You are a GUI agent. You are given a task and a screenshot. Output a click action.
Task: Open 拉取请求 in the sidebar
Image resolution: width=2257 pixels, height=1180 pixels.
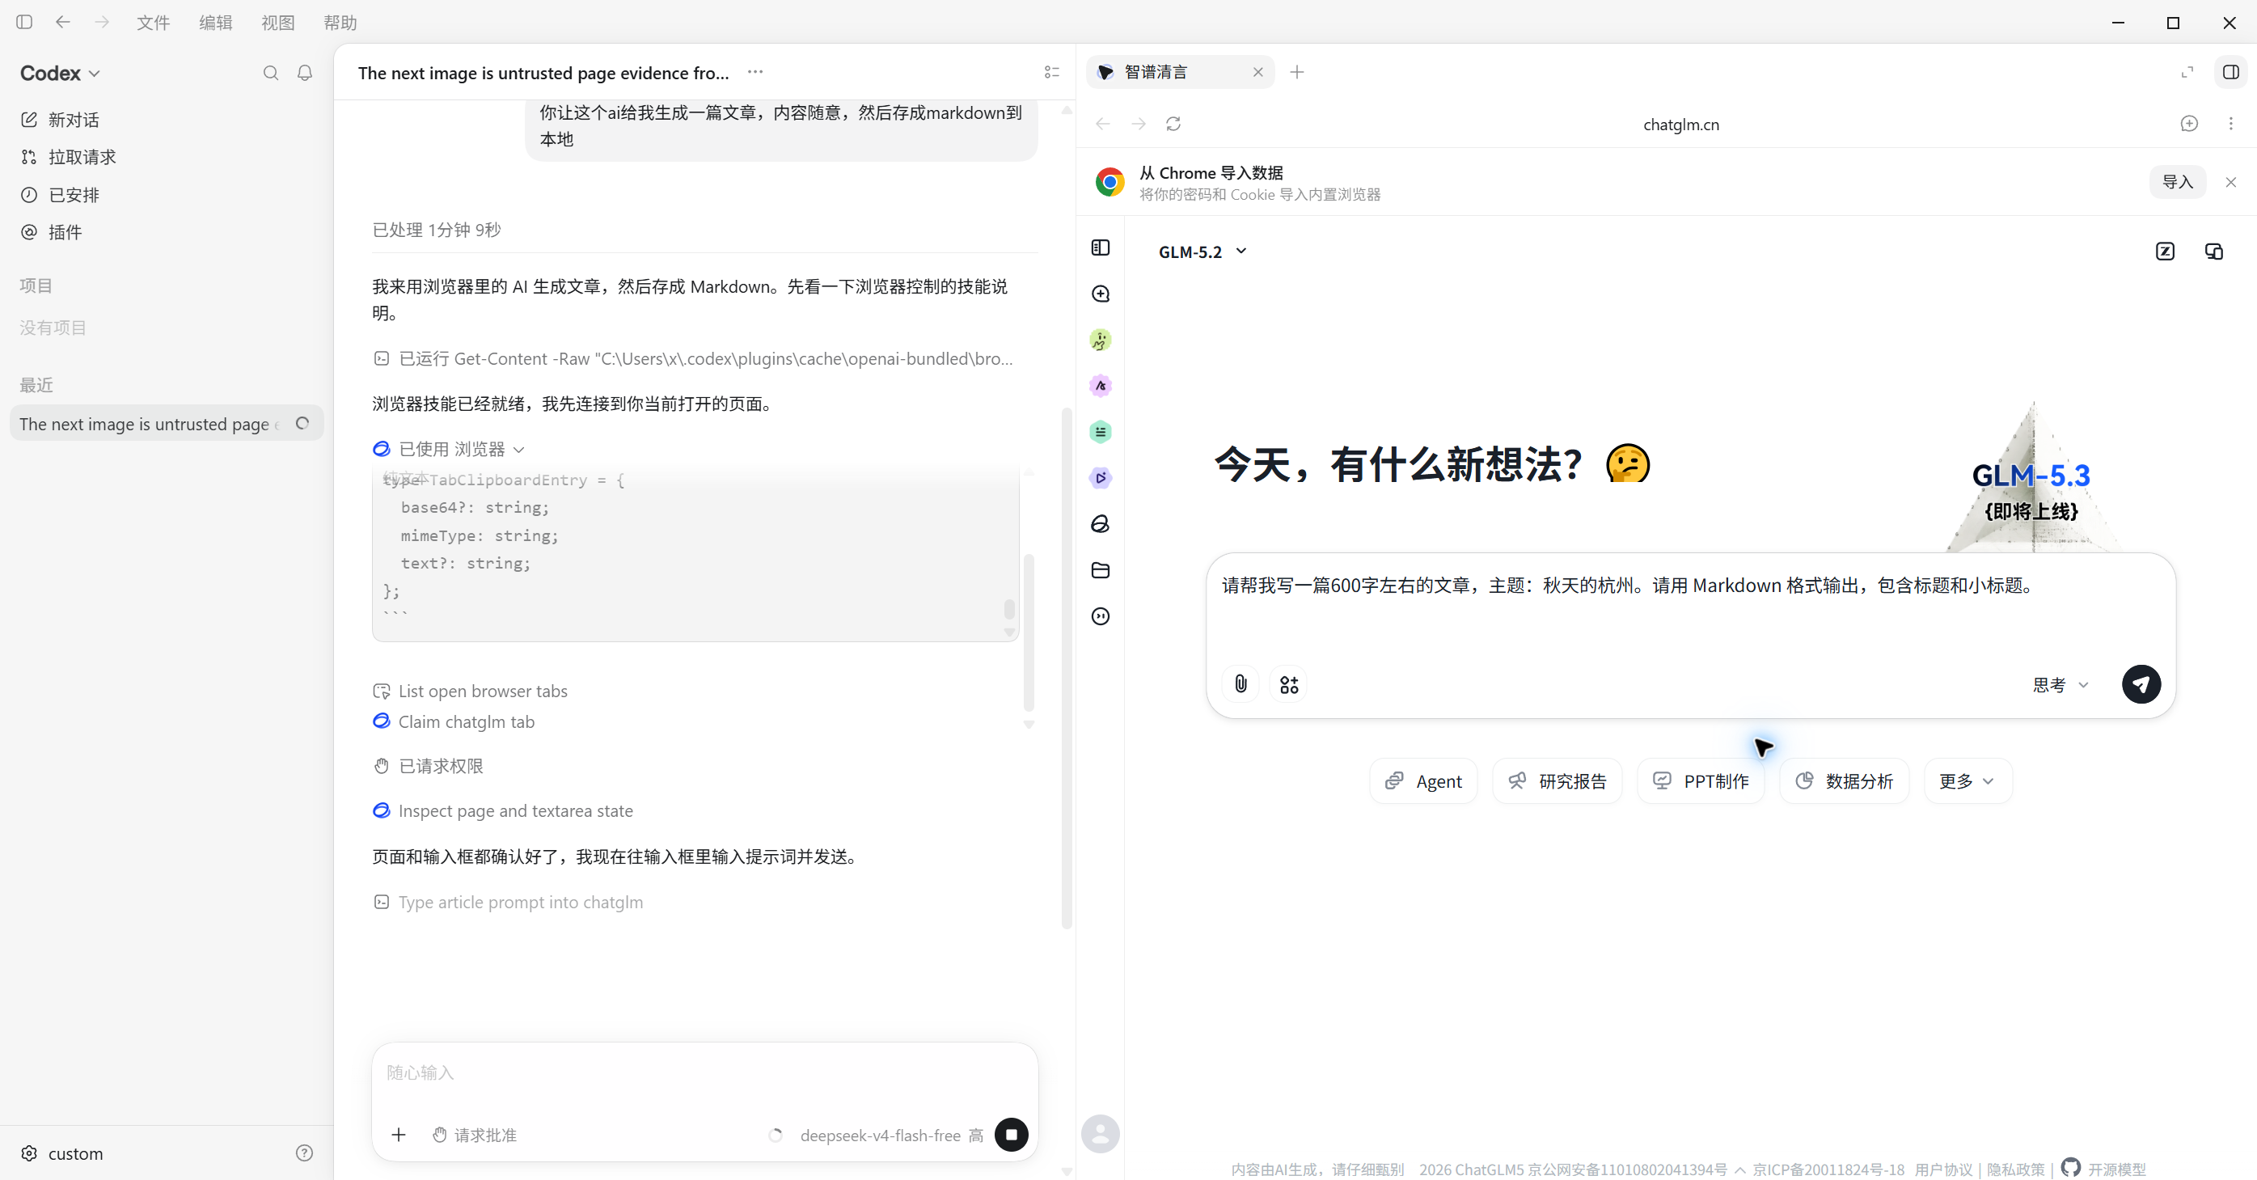click(167, 157)
